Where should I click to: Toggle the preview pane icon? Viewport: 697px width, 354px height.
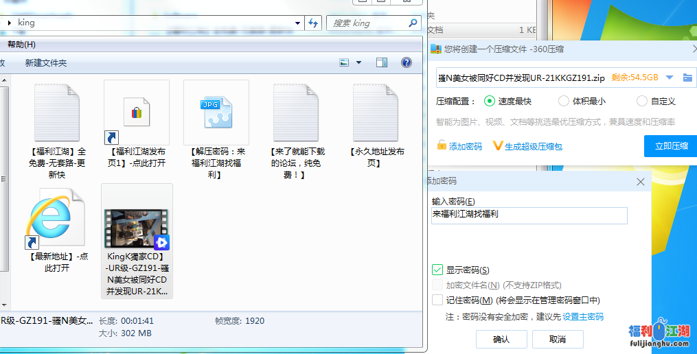381,62
